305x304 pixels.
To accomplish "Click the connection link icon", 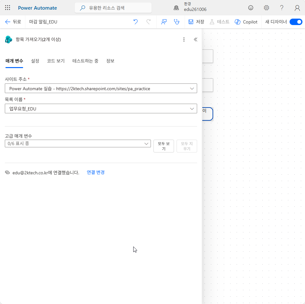I will pyautogui.click(x=7, y=172).
